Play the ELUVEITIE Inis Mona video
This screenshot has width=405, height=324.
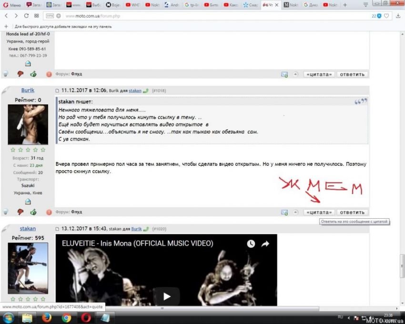(x=166, y=296)
